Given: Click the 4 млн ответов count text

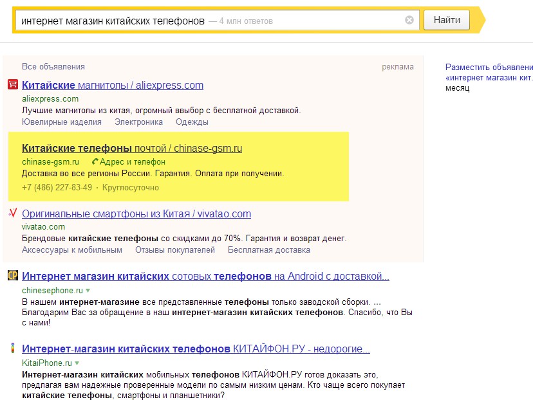Looking at the screenshot, I should 246,21.
